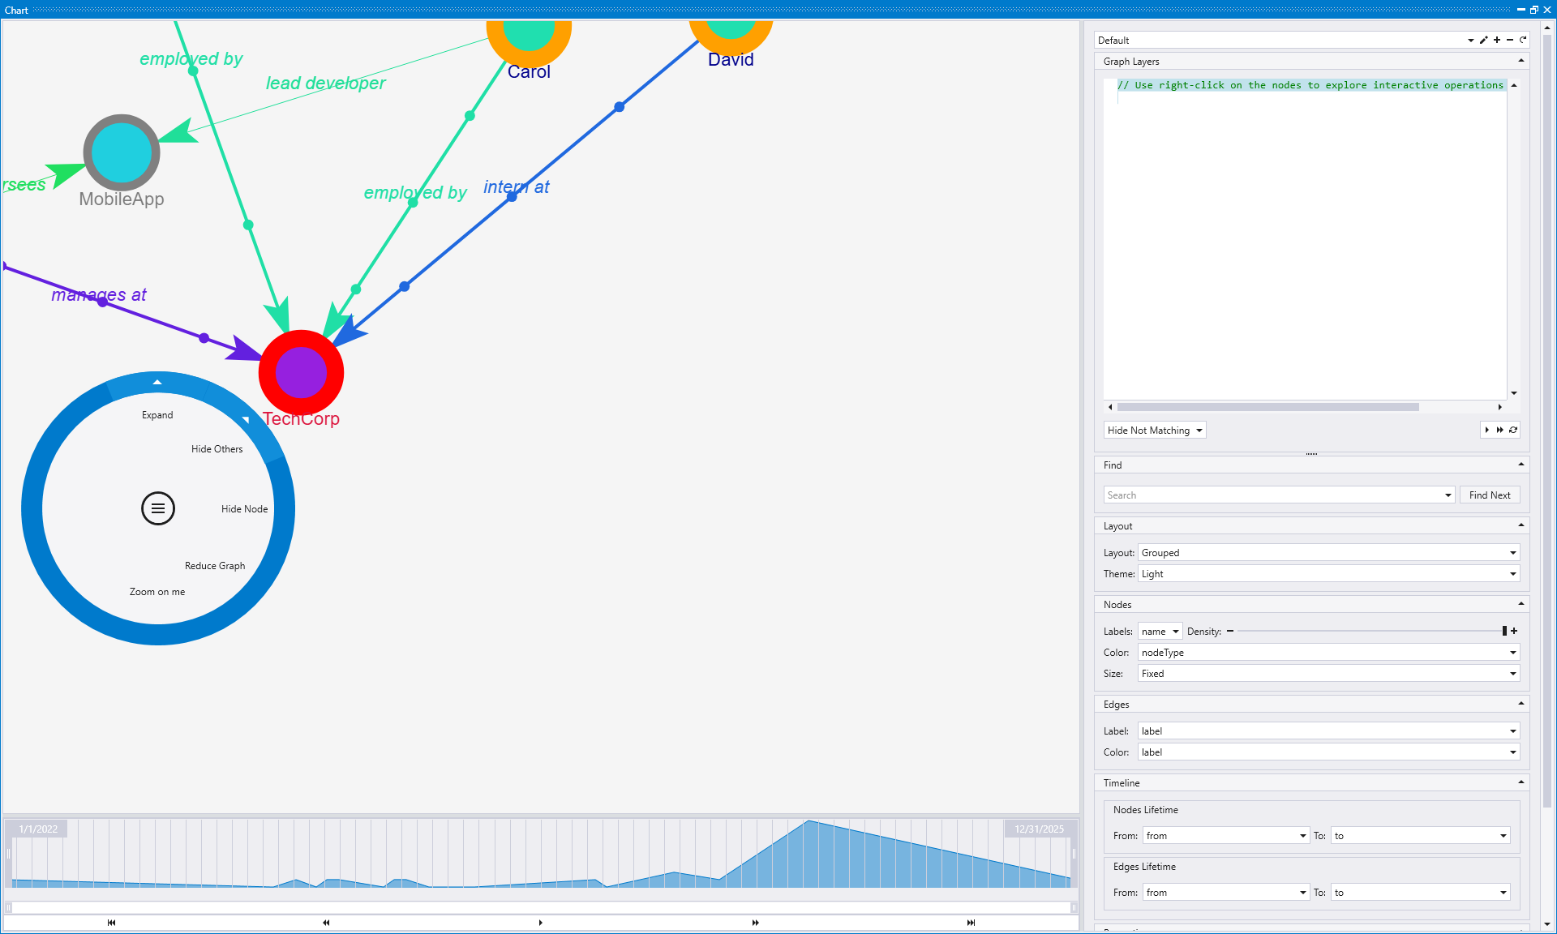1557x934 pixels.
Task: Click the Find search input field
Action: (x=1273, y=495)
